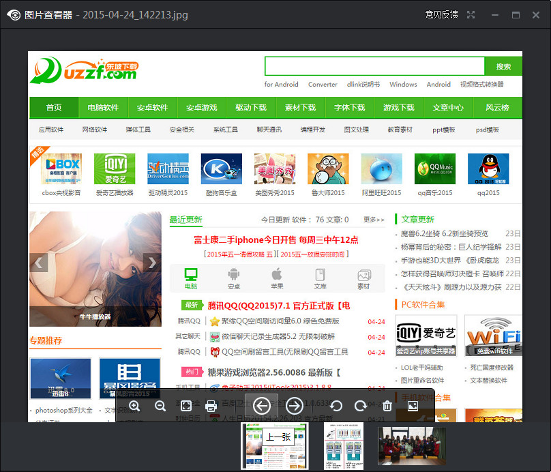Click the 免费wifi软件 thumbnail
The height and width of the screenshot is (472, 551).
coord(493,336)
